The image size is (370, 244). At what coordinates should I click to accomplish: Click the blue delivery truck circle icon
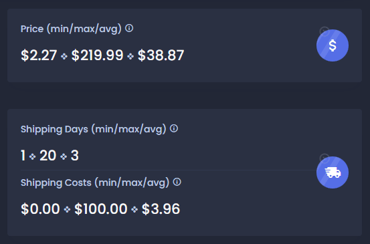333,172
